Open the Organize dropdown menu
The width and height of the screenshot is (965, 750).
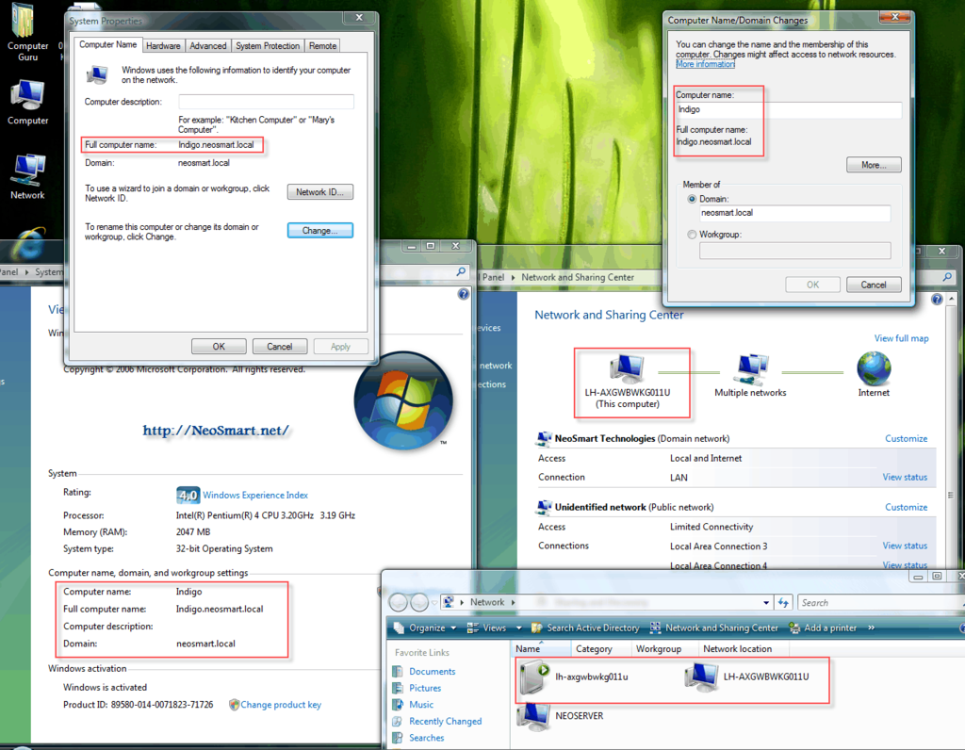(x=426, y=628)
